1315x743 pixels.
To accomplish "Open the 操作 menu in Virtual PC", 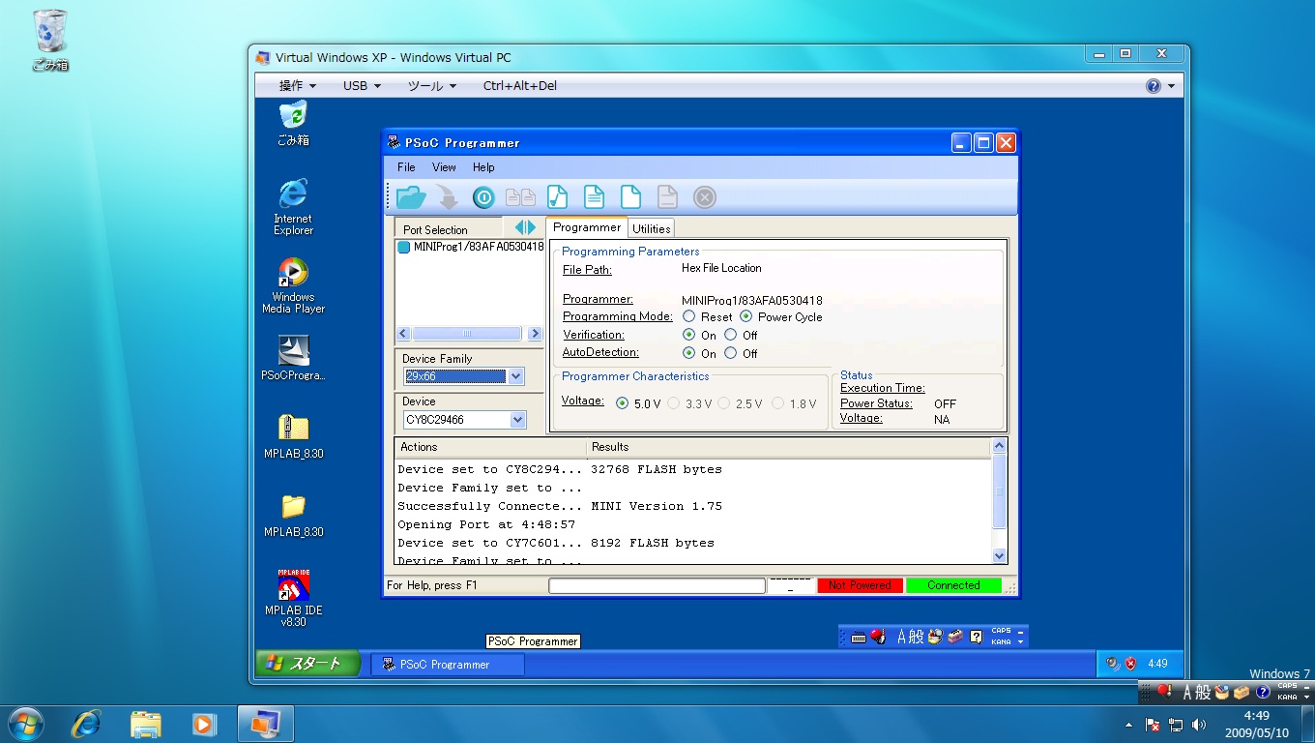I will [x=298, y=85].
